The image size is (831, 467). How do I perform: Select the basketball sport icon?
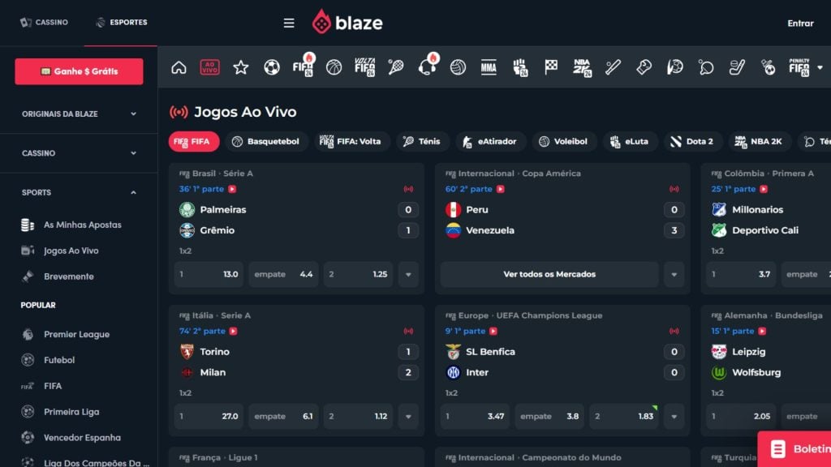[x=334, y=67]
